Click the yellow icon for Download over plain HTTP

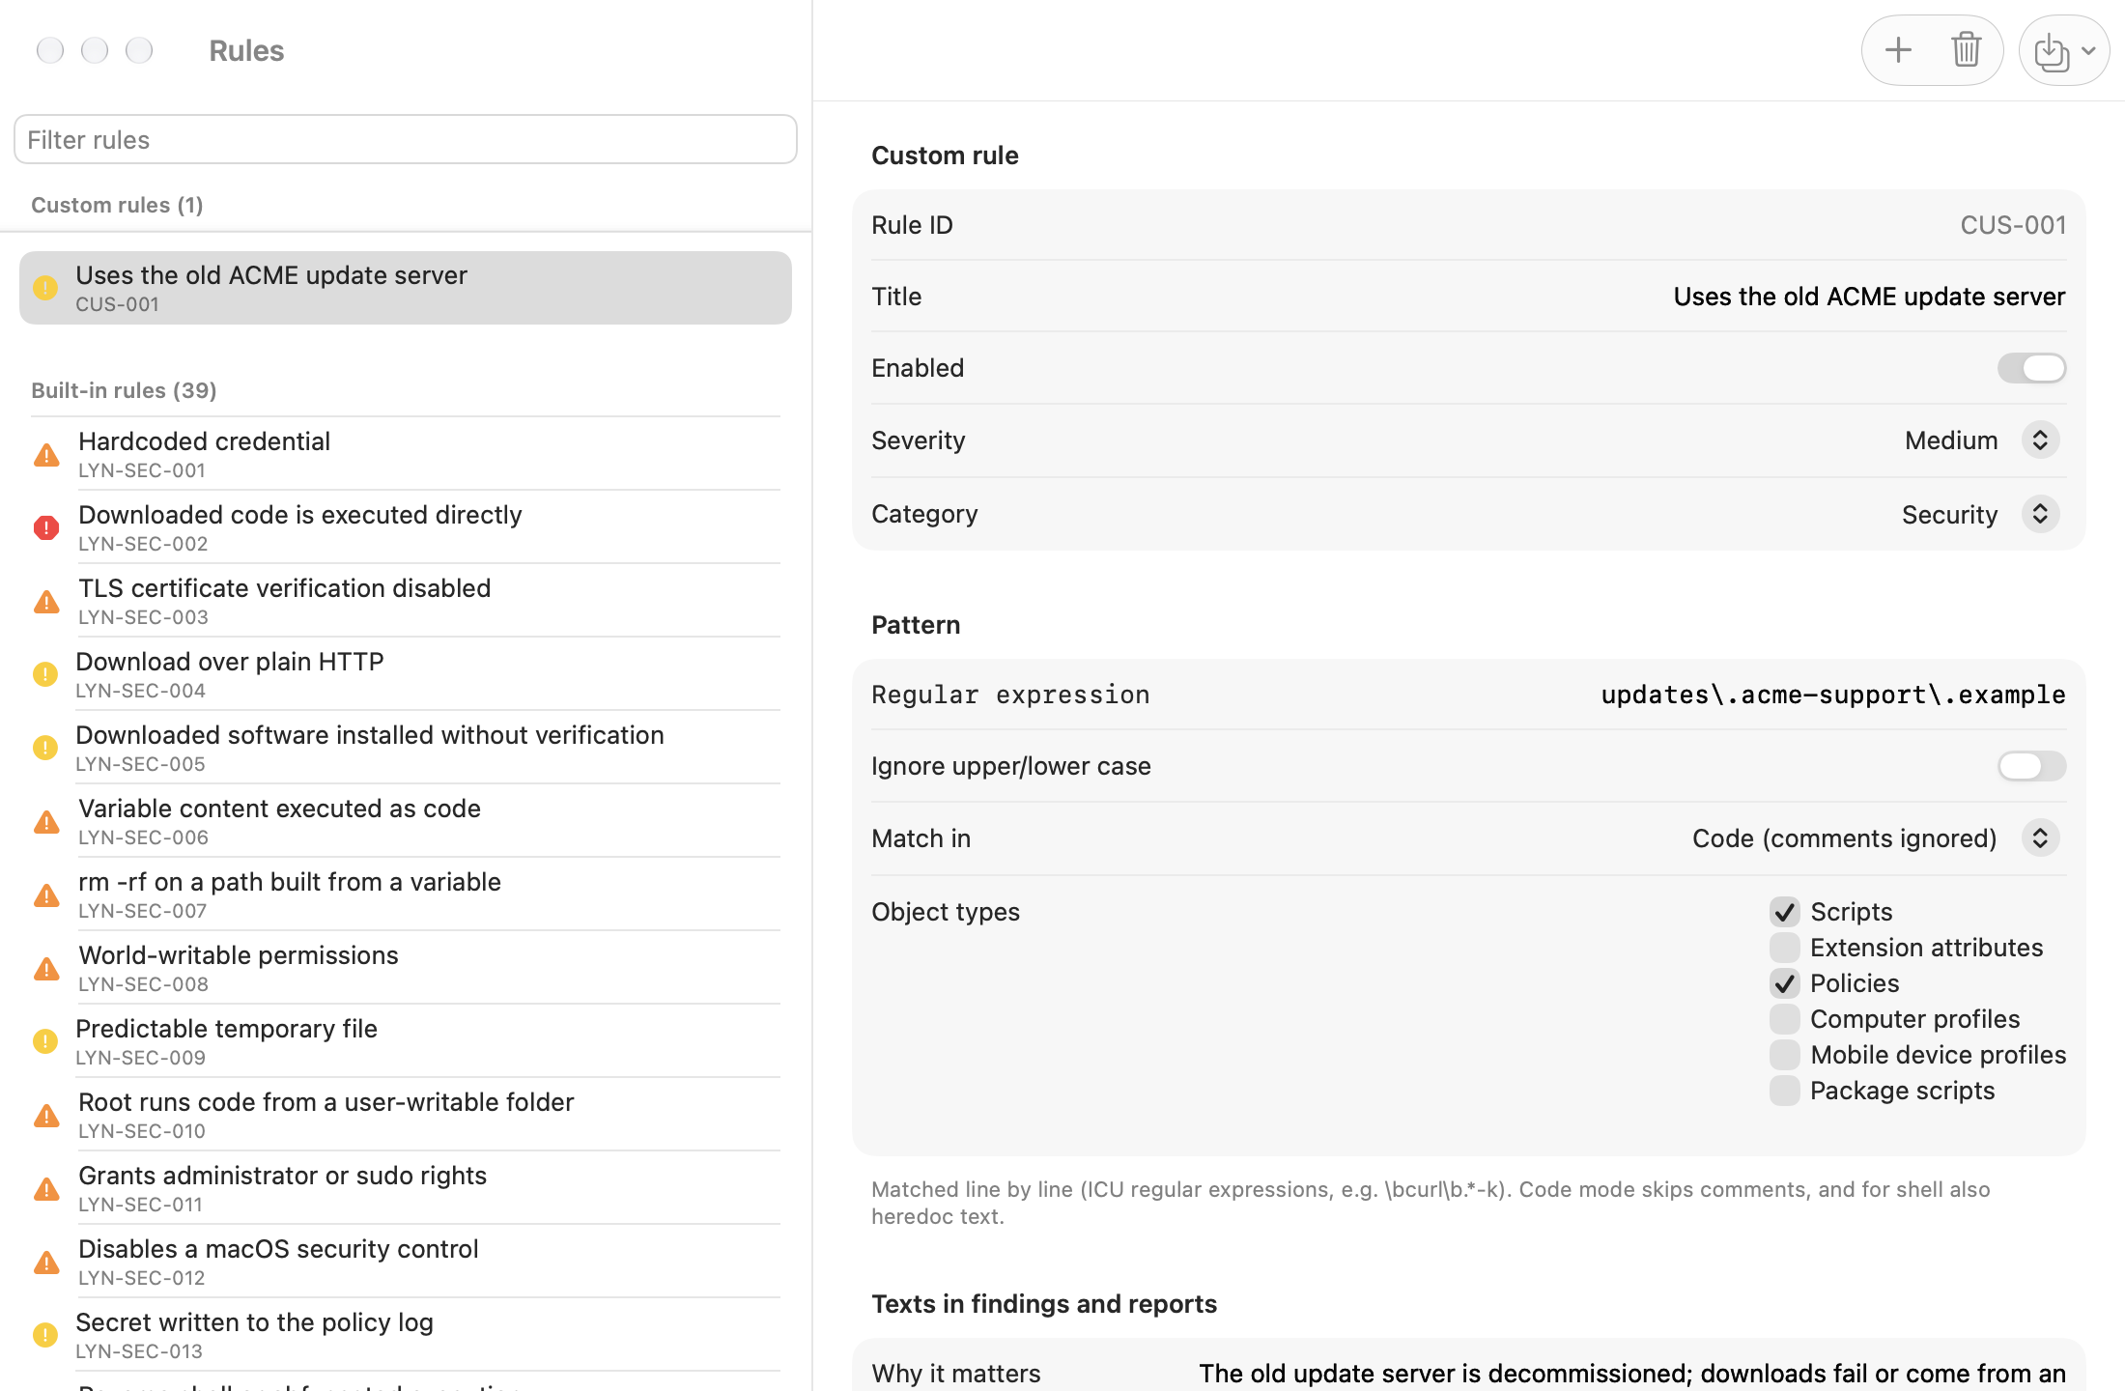pyautogui.click(x=45, y=674)
